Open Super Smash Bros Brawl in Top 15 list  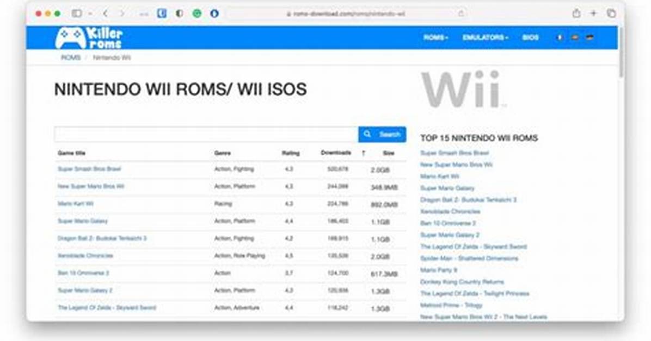click(455, 153)
